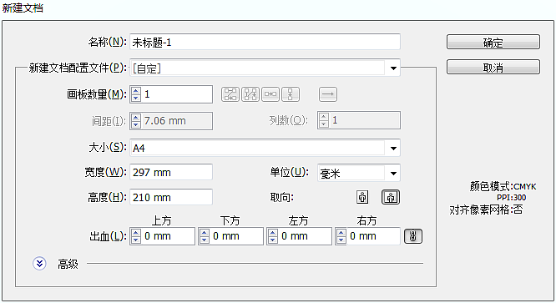Open the 单位 毫米 dropdown
Viewport: 556px width, 303px height.
359,173
